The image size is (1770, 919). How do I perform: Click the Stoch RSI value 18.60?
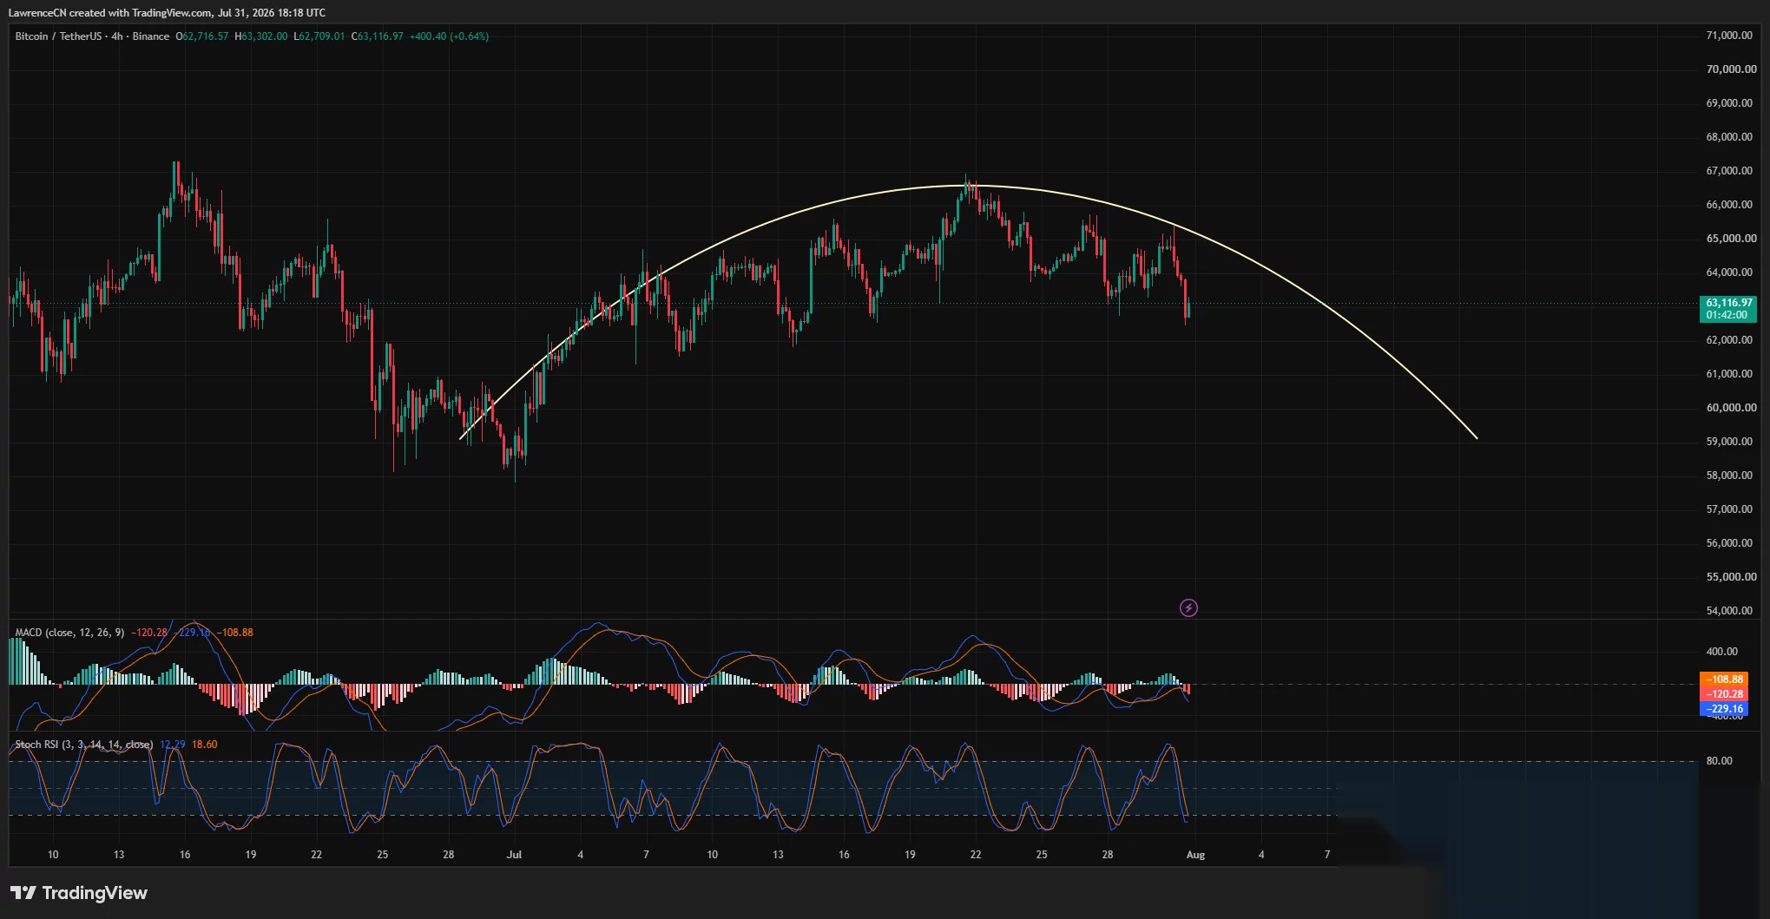point(205,745)
